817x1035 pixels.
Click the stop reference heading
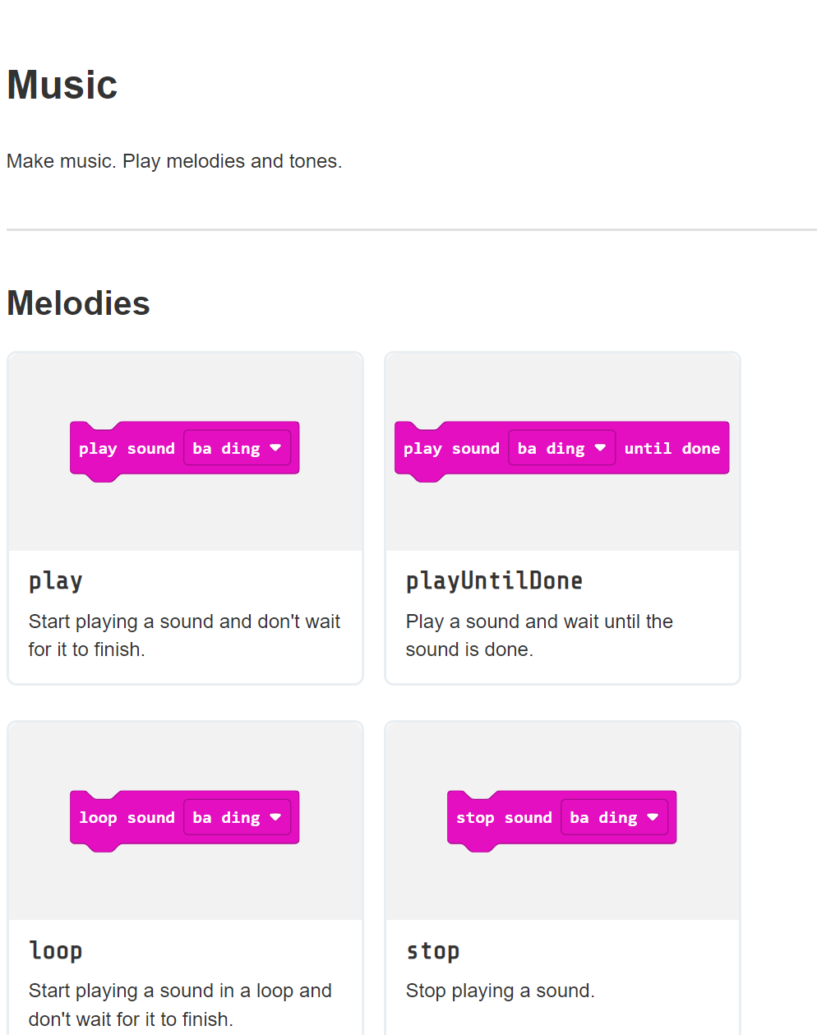(x=433, y=950)
